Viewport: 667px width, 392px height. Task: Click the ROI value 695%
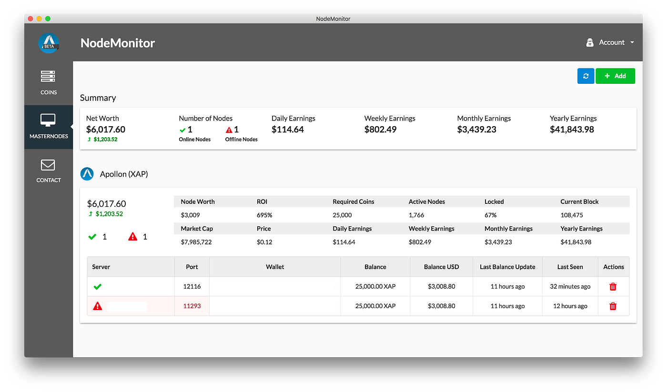pyautogui.click(x=264, y=215)
